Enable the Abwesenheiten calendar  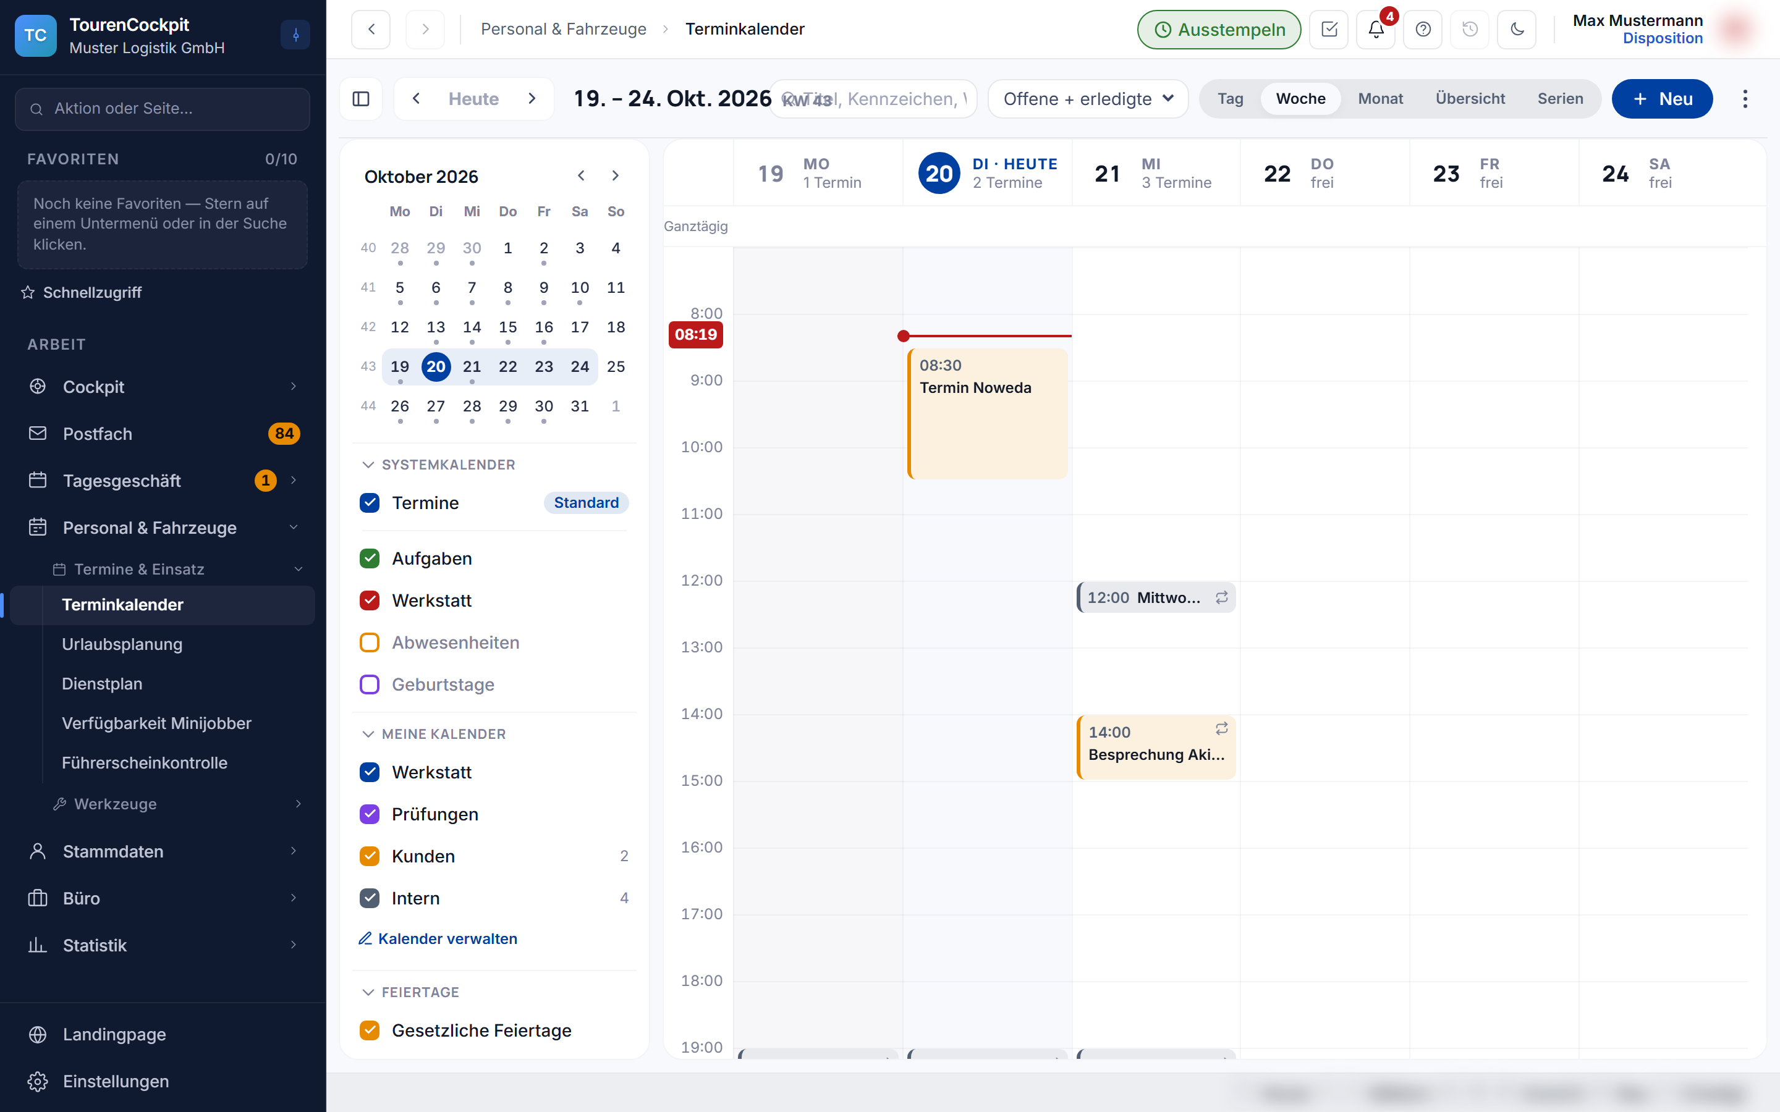pos(370,642)
